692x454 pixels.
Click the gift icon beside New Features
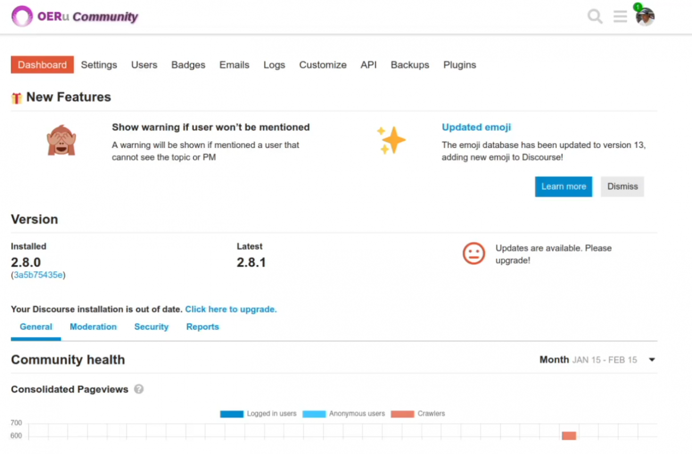[x=17, y=98]
